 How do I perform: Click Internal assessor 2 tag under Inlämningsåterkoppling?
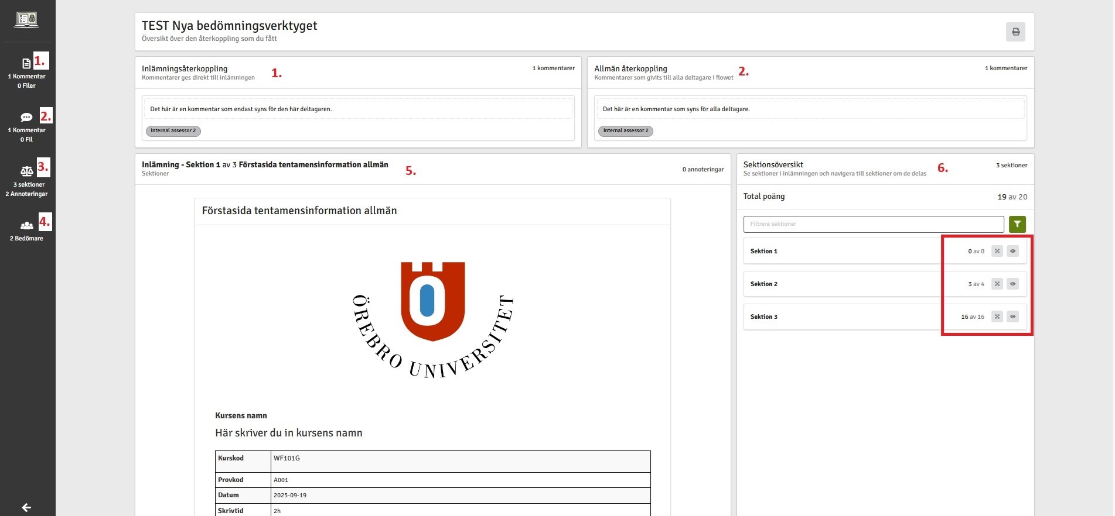pyautogui.click(x=173, y=131)
